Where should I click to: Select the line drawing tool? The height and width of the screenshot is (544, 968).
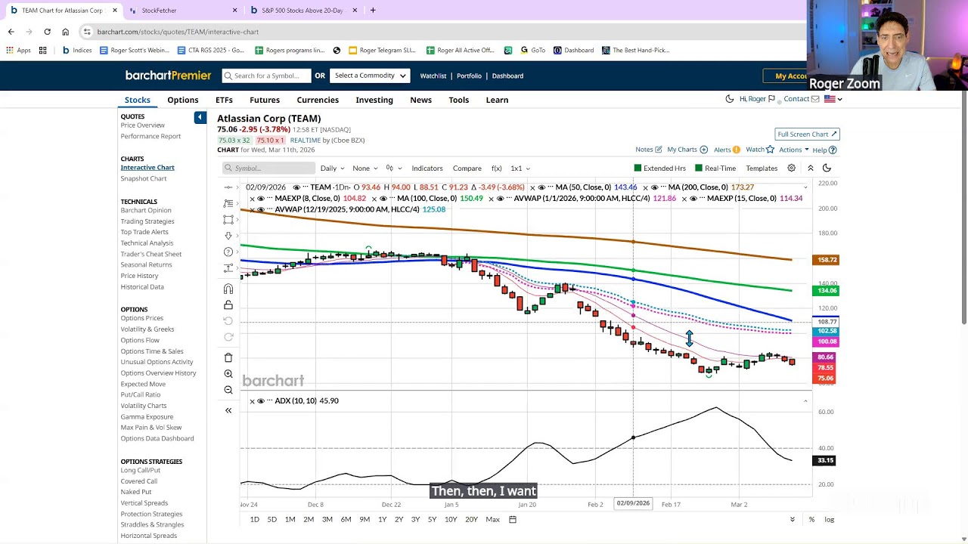[x=228, y=187]
